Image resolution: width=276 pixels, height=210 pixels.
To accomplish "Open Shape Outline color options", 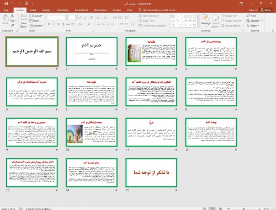I will 232,21.
